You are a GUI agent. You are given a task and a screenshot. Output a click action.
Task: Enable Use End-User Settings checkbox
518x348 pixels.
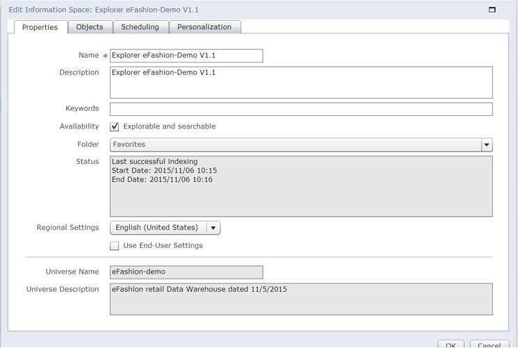(x=114, y=246)
